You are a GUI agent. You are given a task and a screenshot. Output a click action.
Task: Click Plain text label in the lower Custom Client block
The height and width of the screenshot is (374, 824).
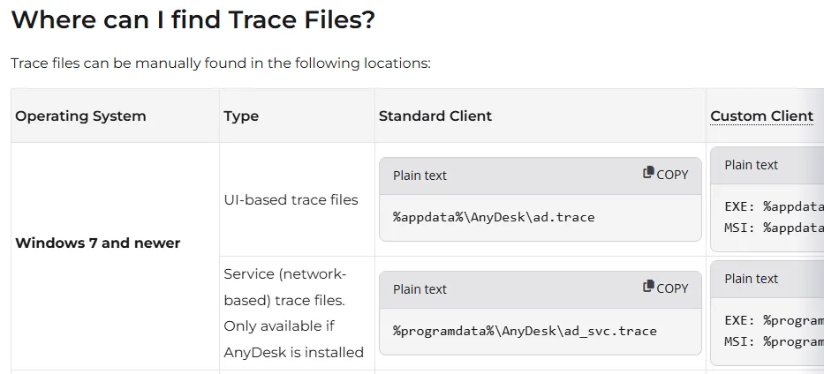(751, 278)
